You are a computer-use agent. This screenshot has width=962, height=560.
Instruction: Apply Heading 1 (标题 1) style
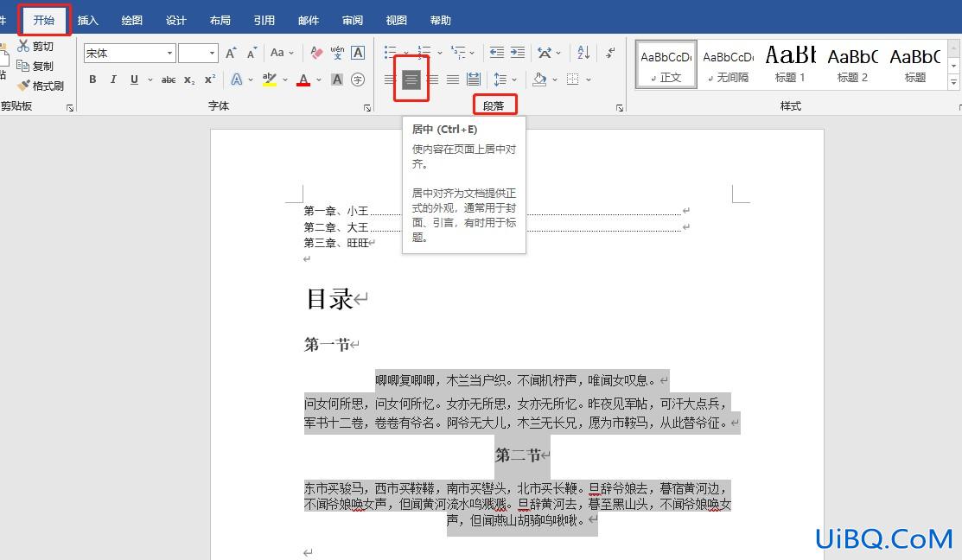790,65
